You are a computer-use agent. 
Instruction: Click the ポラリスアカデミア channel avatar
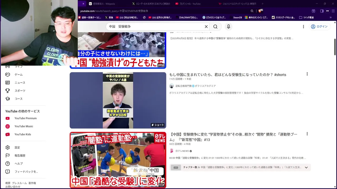pyautogui.click(x=172, y=86)
